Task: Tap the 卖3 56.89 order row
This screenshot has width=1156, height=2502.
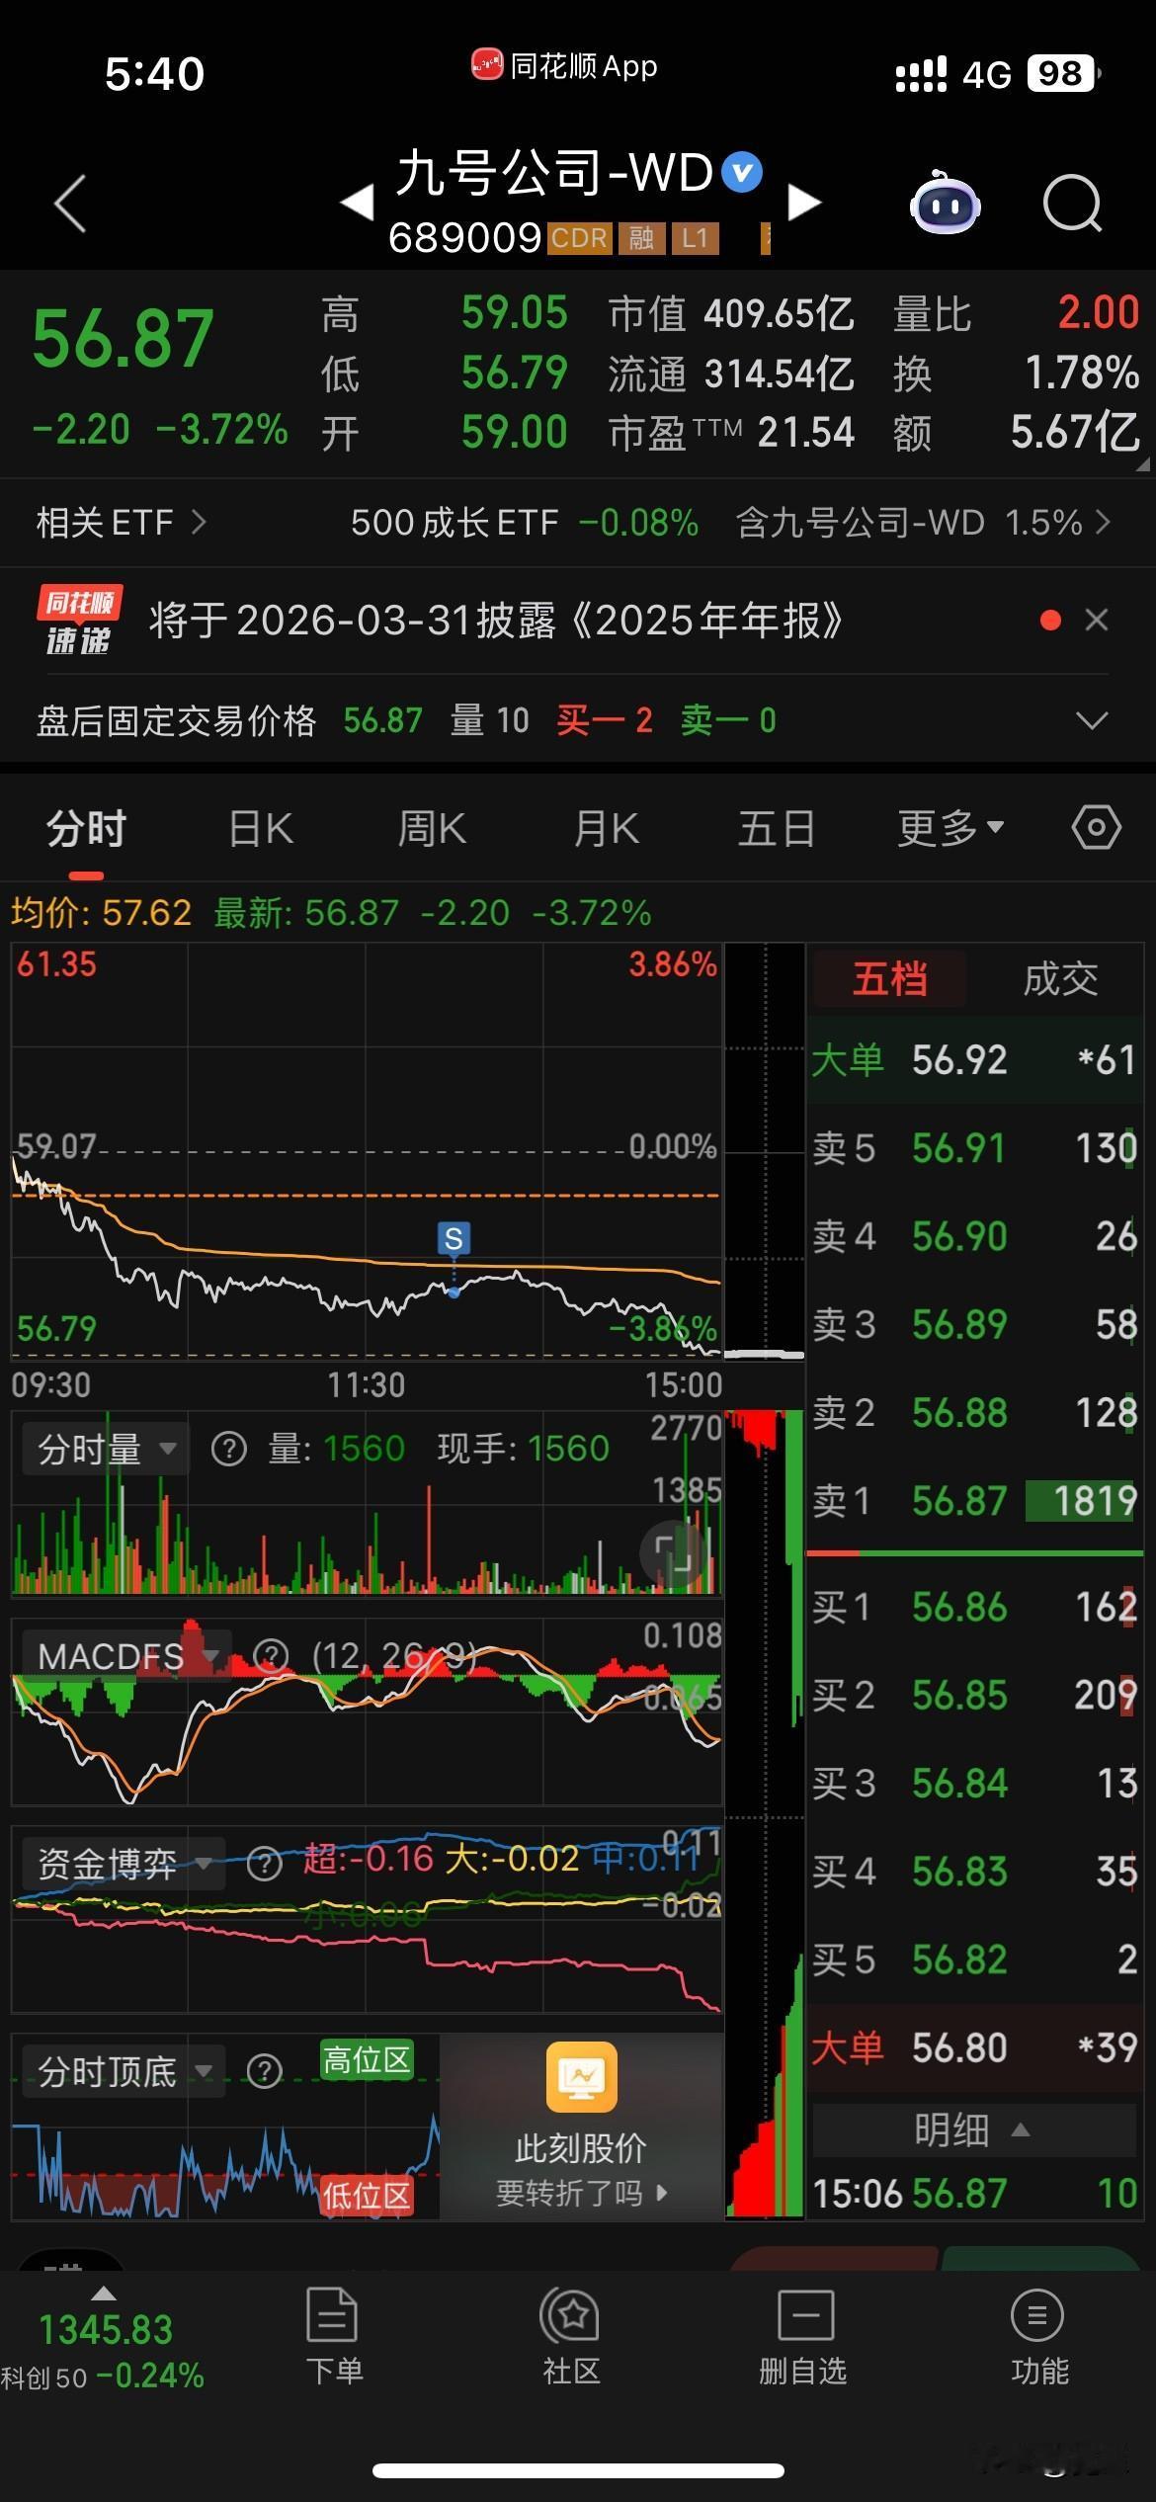Action: click(x=975, y=1324)
